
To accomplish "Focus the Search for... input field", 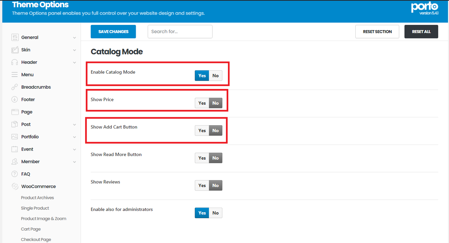I will point(180,32).
